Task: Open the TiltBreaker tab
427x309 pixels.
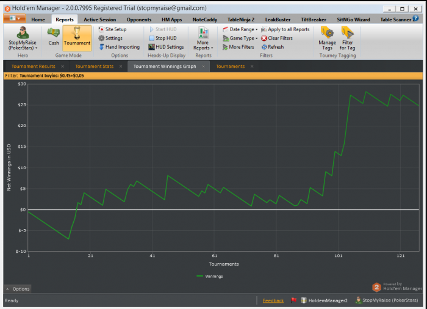Action: (x=314, y=20)
